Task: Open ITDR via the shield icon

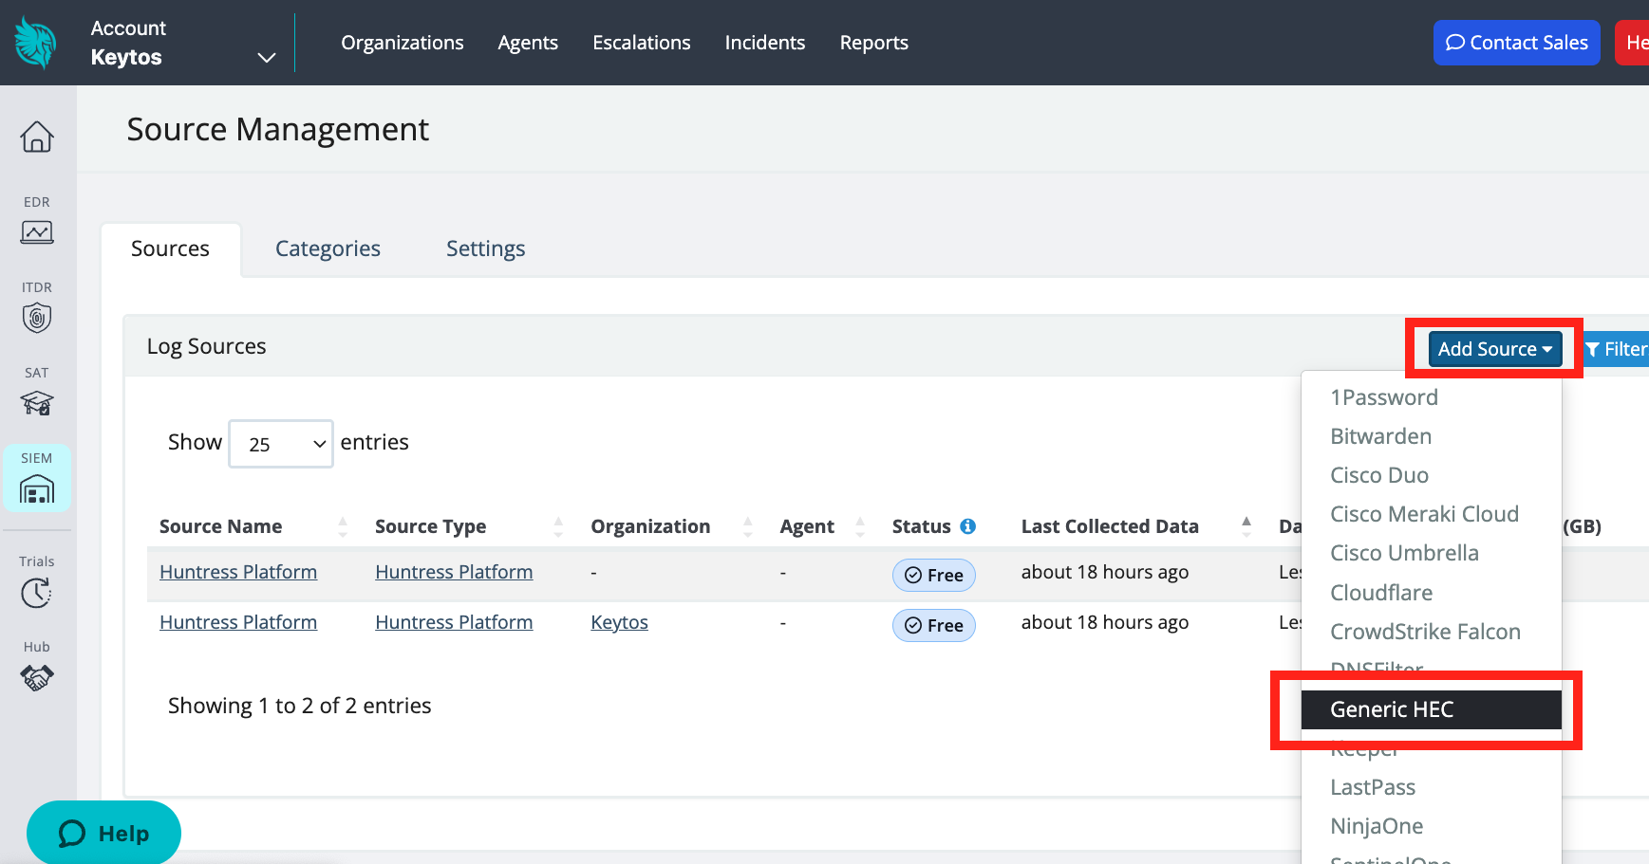Action: coord(36,318)
